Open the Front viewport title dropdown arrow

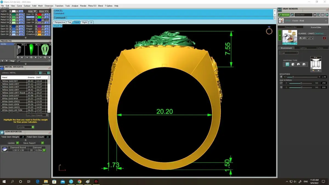click(61, 26)
